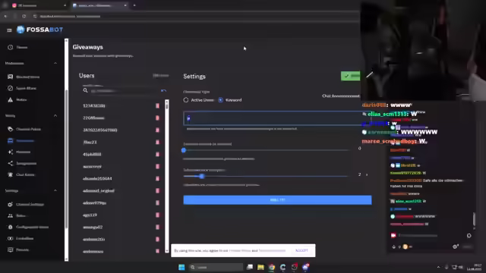Remove the user adamski_original with its red icon
Screen dimensions: 486x273
[x=157, y=190]
